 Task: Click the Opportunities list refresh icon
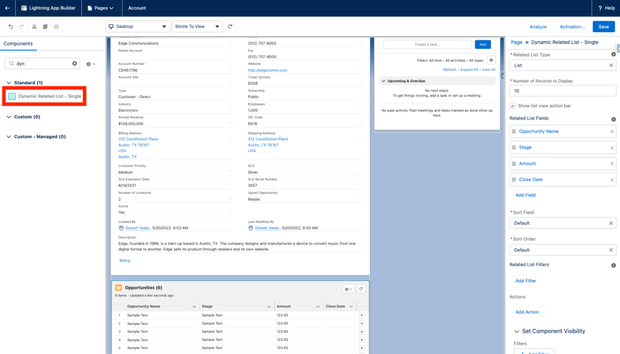(x=361, y=289)
